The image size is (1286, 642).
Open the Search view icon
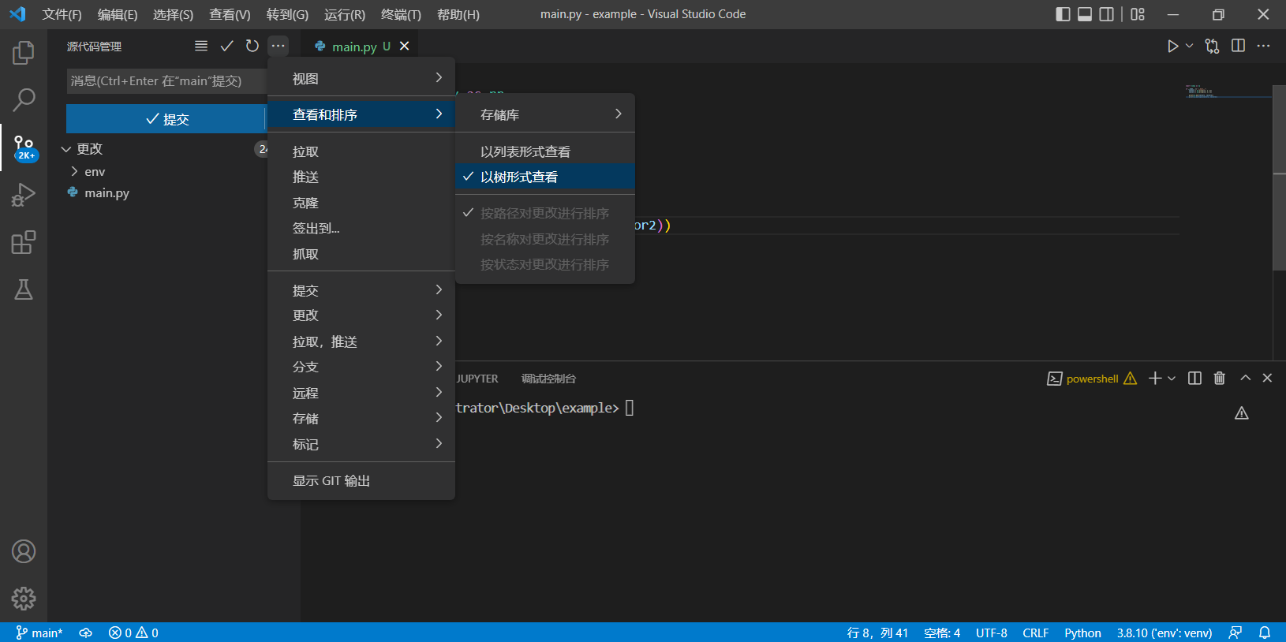[24, 99]
